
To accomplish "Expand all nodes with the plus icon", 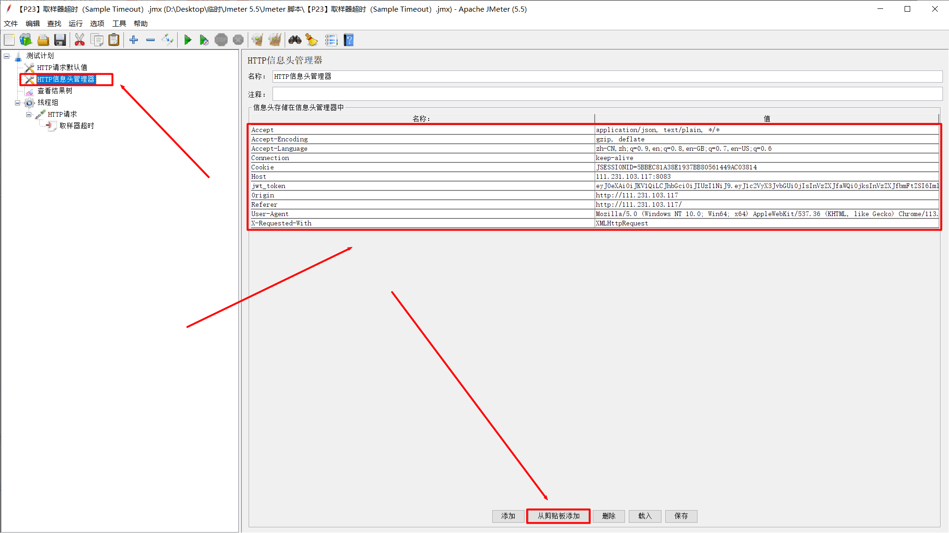I will click(134, 40).
